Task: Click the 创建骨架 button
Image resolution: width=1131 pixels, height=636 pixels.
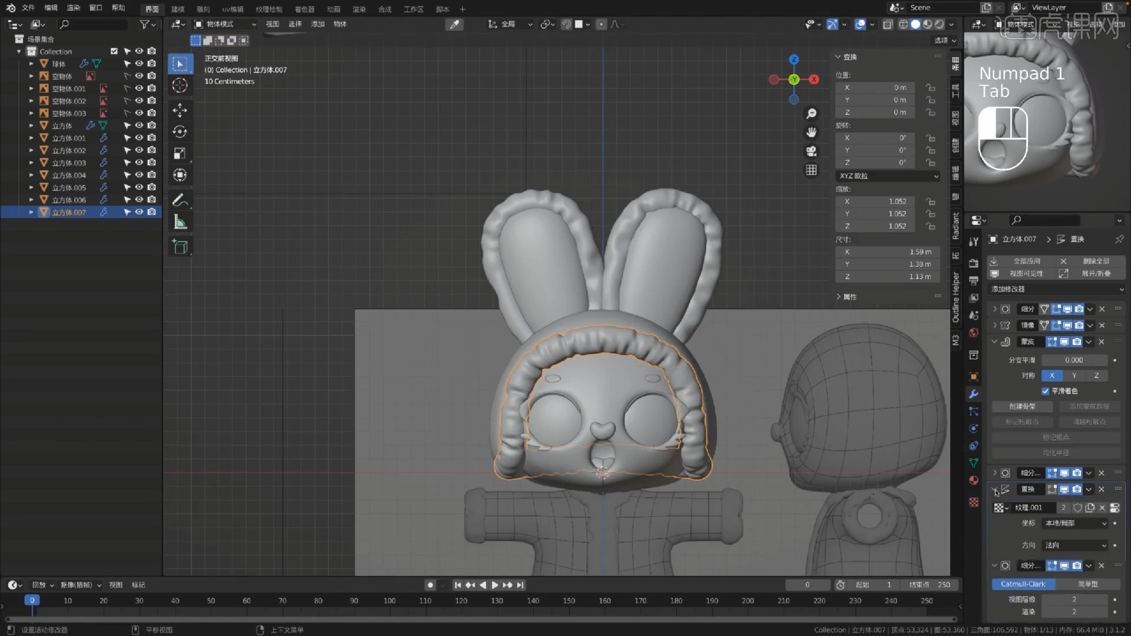Action: coord(1022,406)
